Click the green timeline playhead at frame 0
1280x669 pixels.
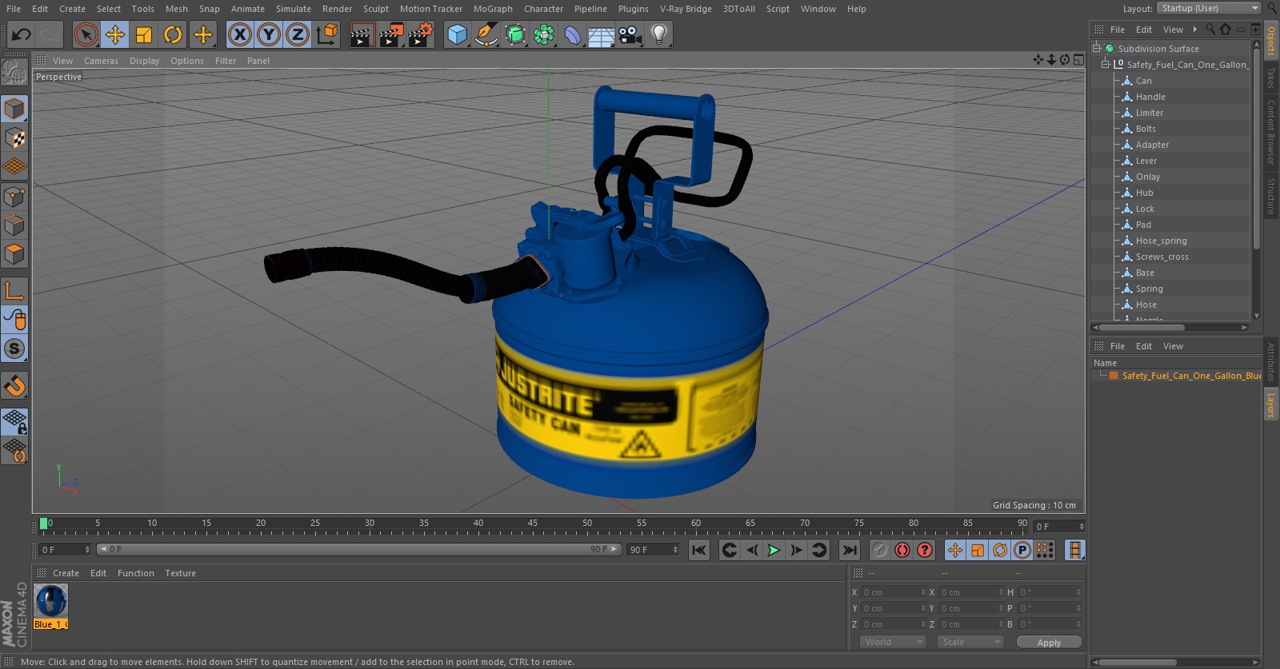[x=43, y=524]
